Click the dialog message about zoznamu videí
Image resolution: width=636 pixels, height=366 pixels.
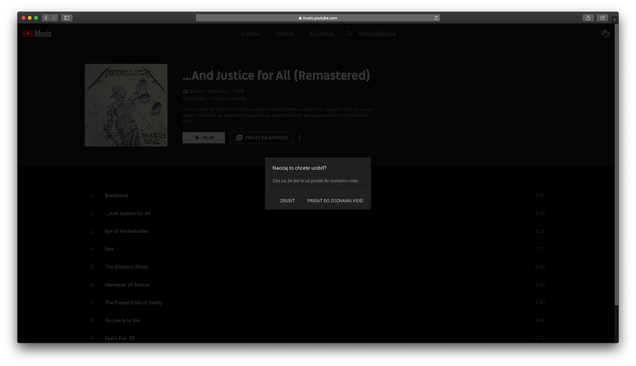(x=316, y=181)
